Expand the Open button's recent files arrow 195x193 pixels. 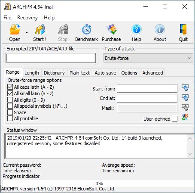27,33
